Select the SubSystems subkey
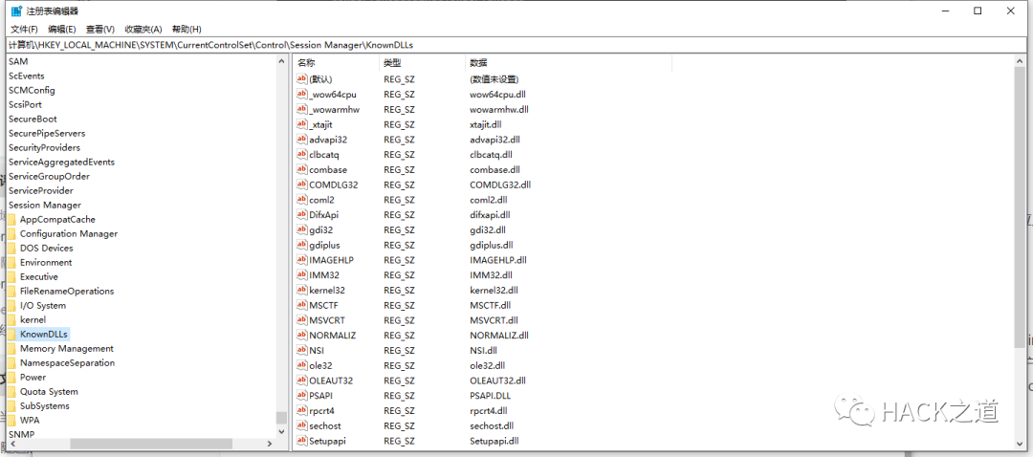 pos(44,406)
